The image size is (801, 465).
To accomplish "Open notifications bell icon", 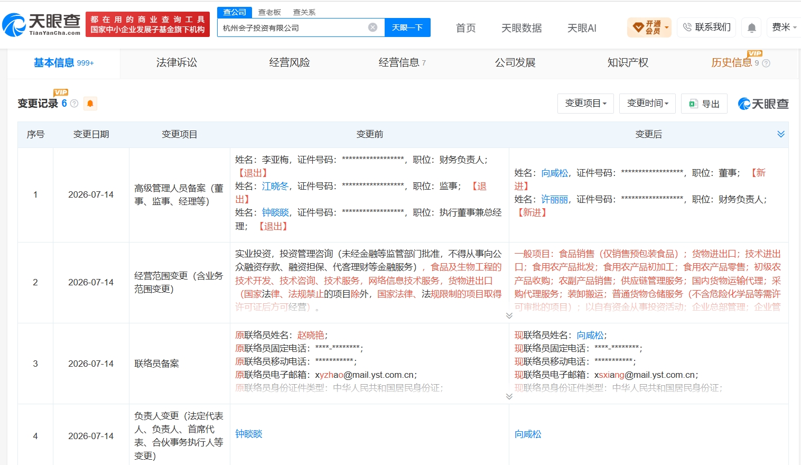I will 752,27.
